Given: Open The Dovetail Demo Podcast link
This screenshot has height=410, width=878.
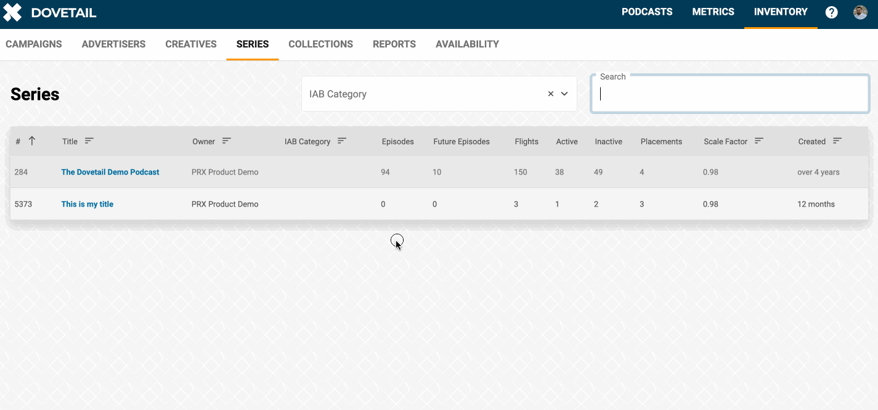Looking at the screenshot, I should coord(110,172).
